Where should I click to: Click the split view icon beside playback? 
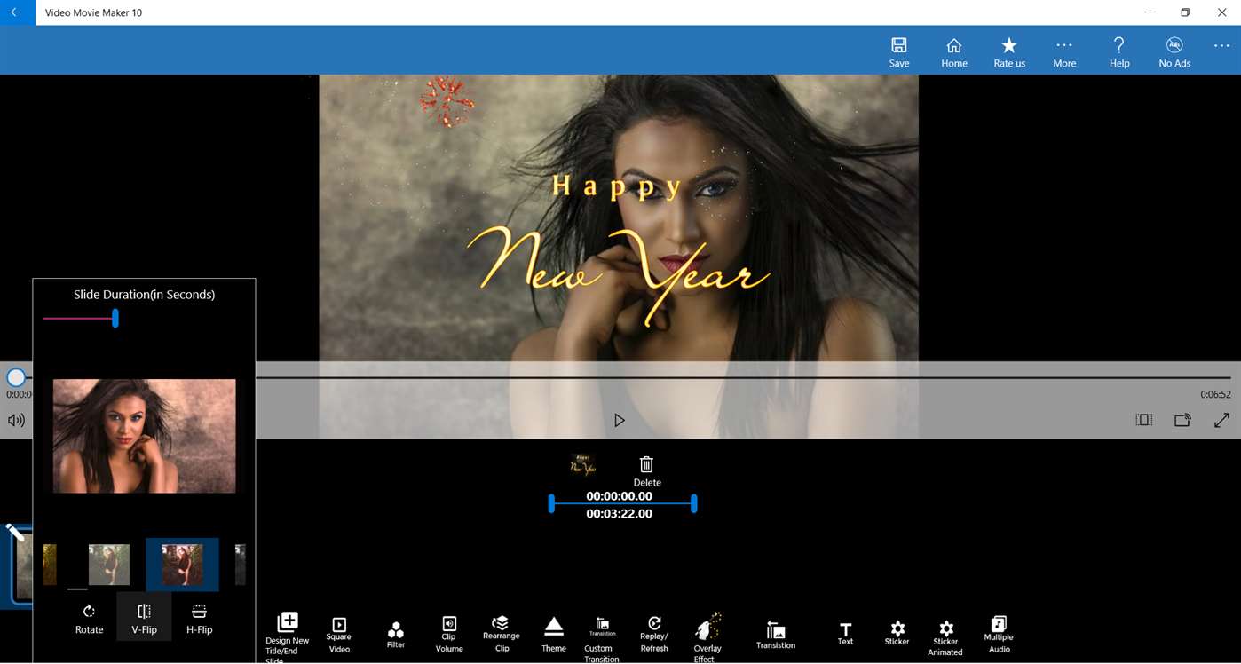1144,420
